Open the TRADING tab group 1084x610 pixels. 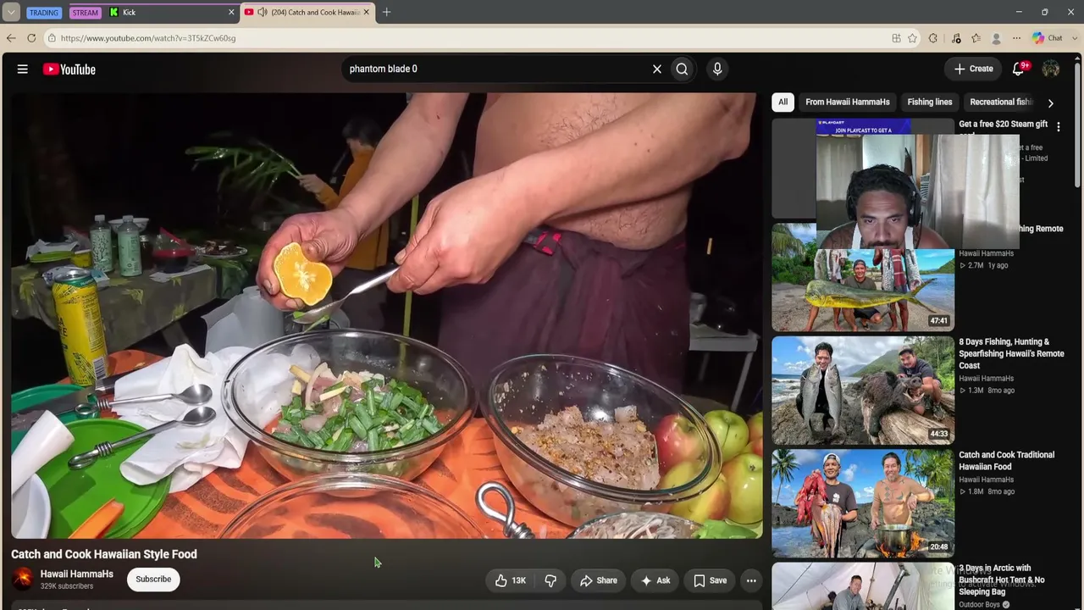[x=43, y=13]
